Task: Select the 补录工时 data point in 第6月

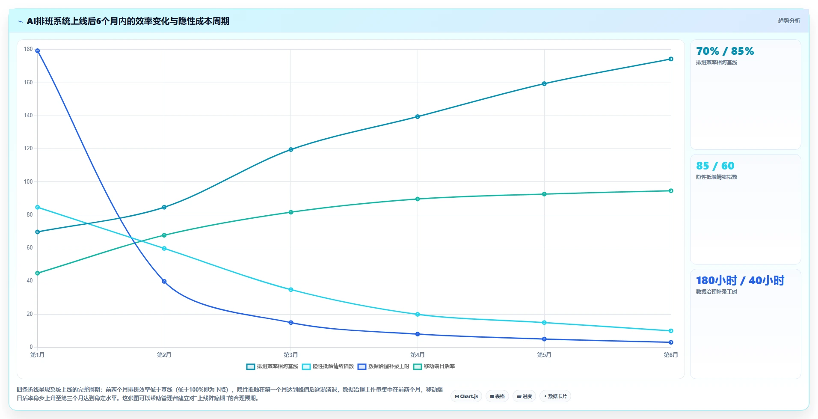Action: tap(671, 342)
